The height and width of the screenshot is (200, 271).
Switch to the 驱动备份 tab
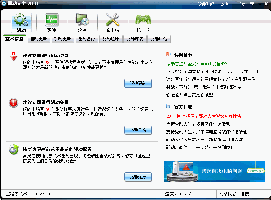[86, 39]
